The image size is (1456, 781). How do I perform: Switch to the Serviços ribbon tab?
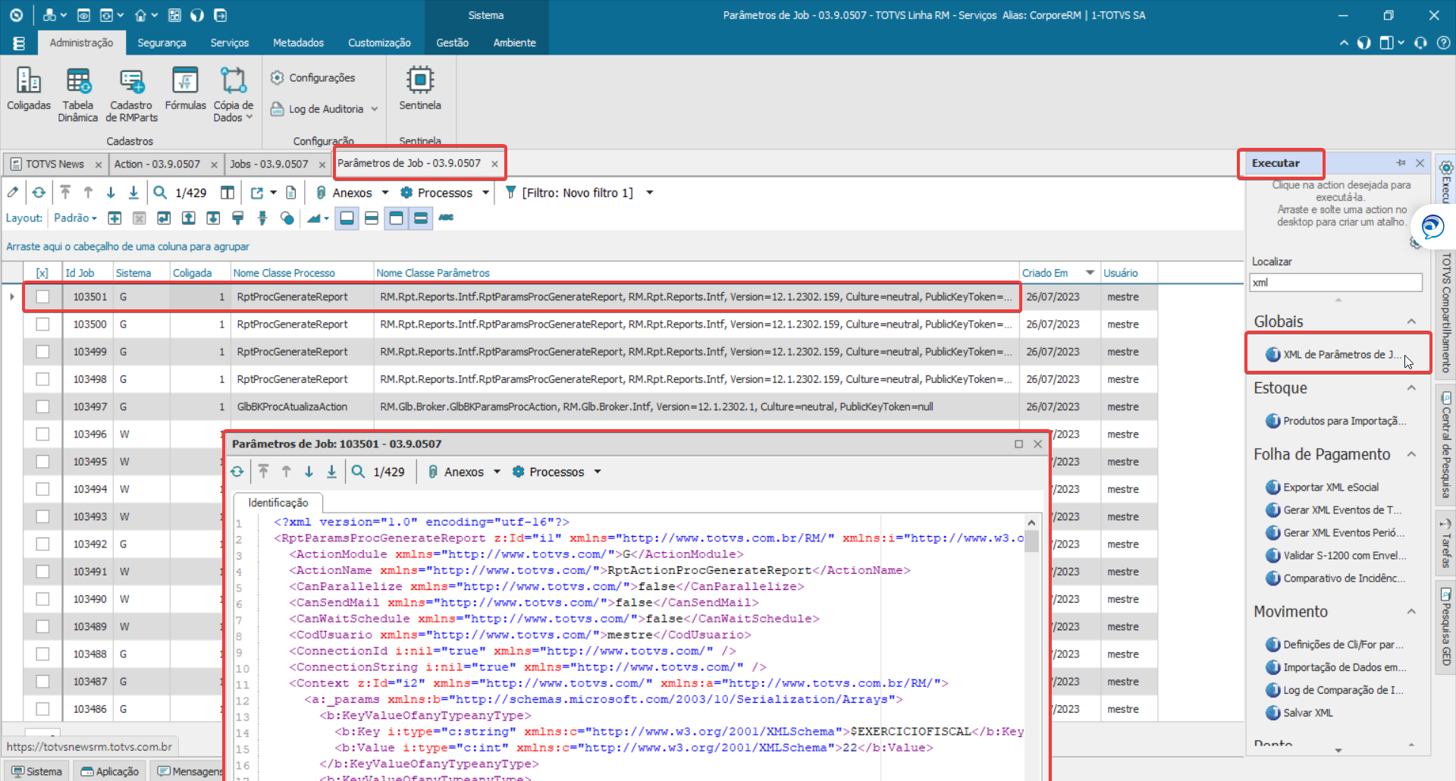(230, 42)
